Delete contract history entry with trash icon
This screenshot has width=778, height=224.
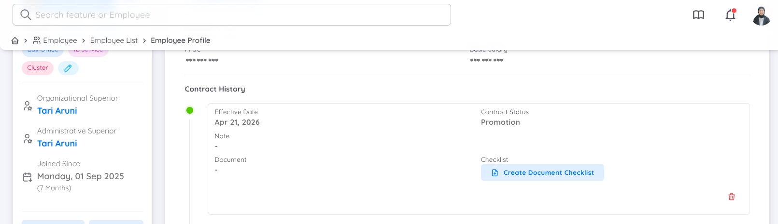click(x=732, y=197)
